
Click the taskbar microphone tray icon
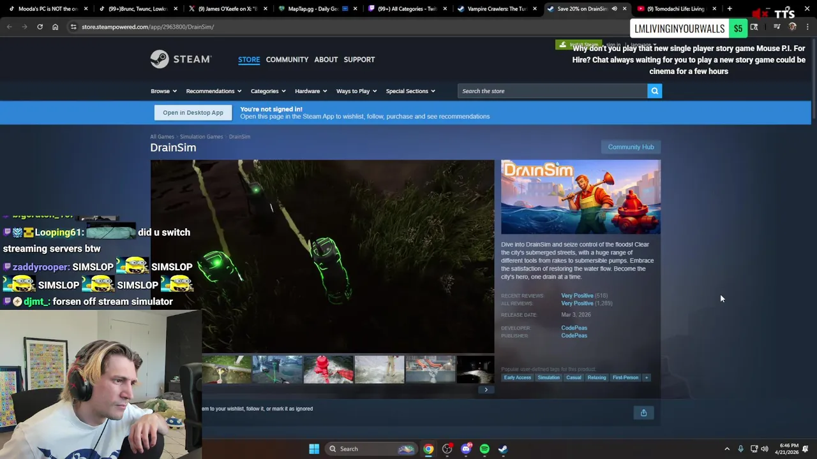(x=740, y=449)
